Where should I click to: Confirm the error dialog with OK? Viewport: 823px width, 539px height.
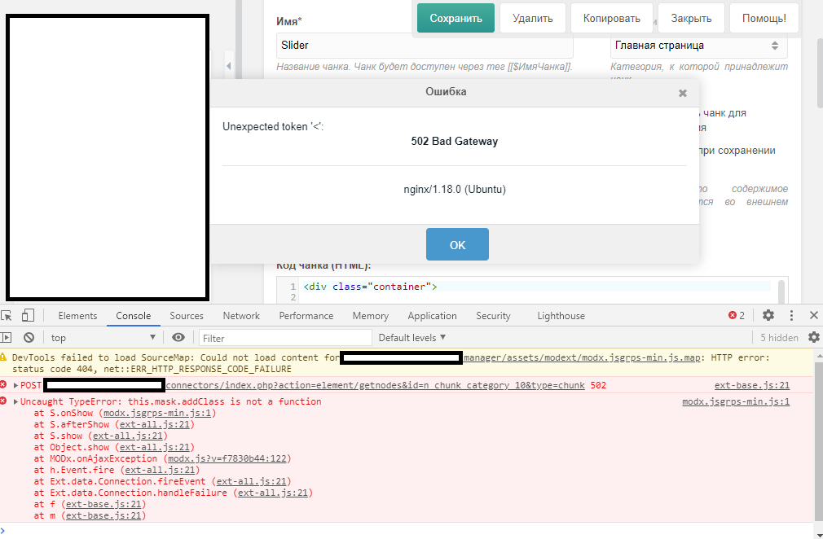(457, 244)
